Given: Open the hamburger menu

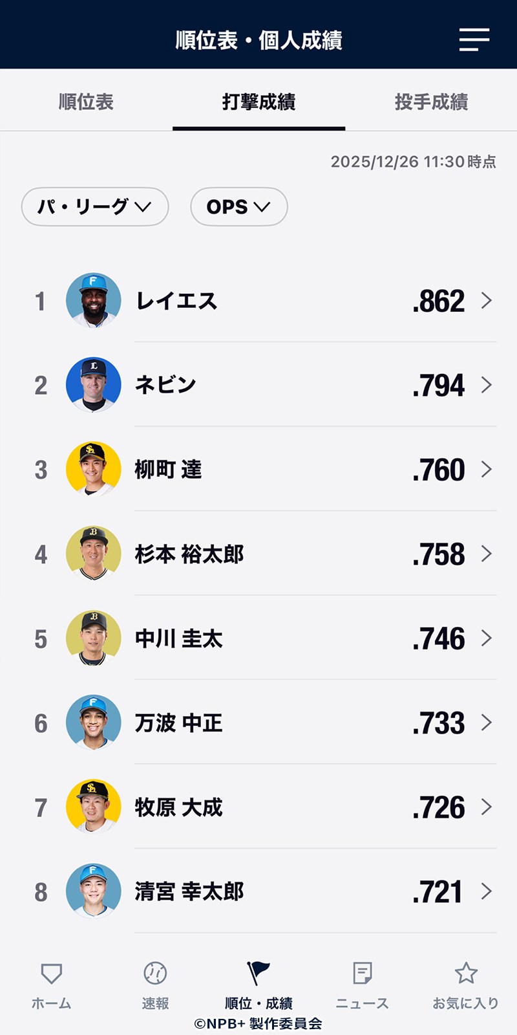Looking at the screenshot, I should click(x=474, y=39).
